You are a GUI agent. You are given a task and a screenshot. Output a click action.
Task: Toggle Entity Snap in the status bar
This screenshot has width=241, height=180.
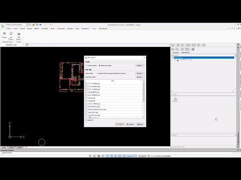107,156
